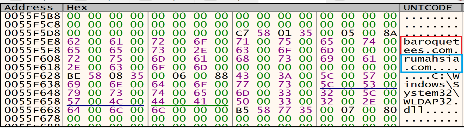Click address 0055F668 in Address column
Image resolution: width=464 pixels, height=128 pixels.
coord(32,110)
